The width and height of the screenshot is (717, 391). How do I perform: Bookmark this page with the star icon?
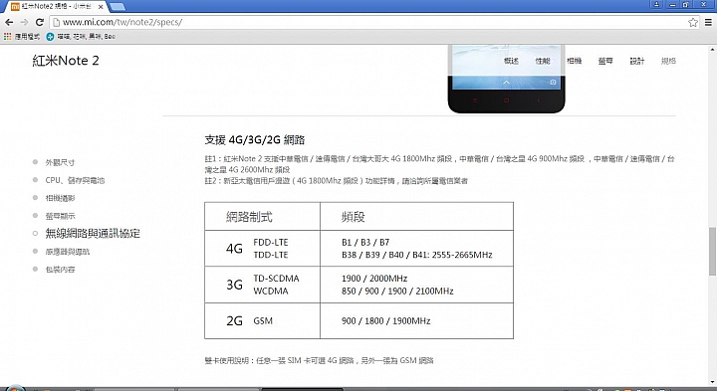pyautogui.click(x=693, y=22)
